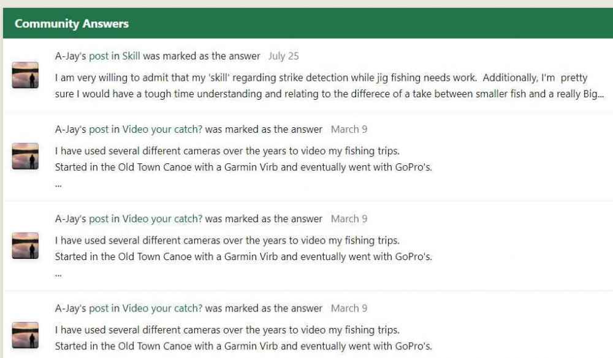Image resolution: width=613 pixels, height=358 pixels.
Task: Click 'post' link in the first March 9 entry
Action: (99, 130)
